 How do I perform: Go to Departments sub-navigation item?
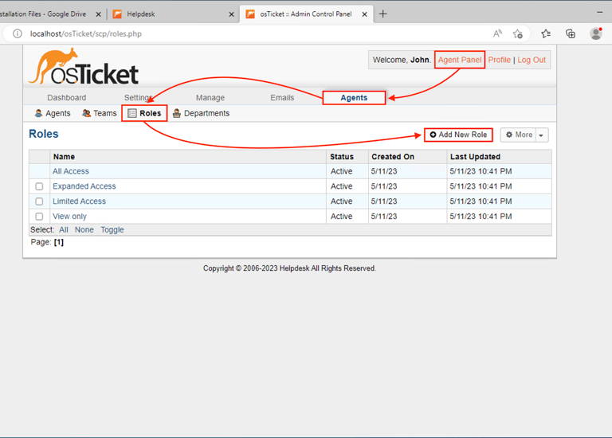202,113
